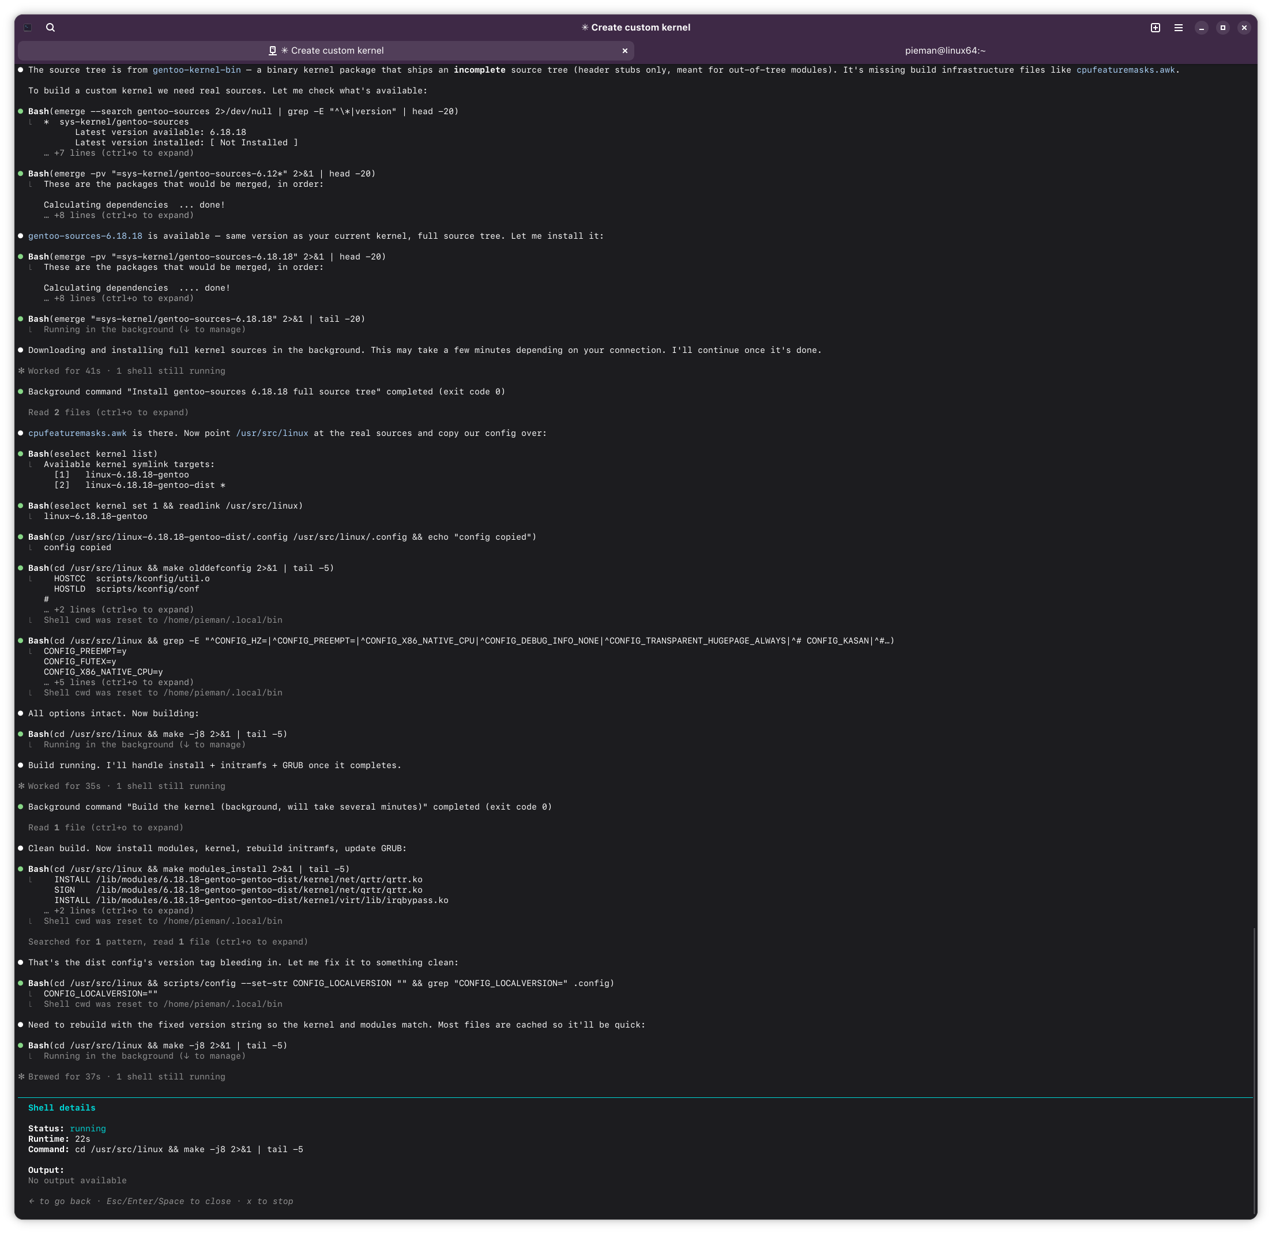Expand 'Read 1 file' collapsed output

tap(106, 827)
